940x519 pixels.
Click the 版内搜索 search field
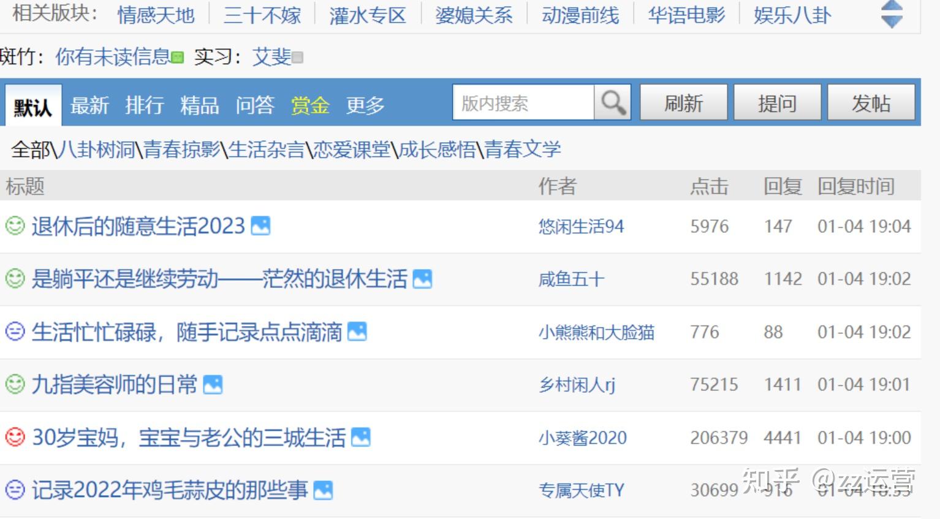(524, 102)
